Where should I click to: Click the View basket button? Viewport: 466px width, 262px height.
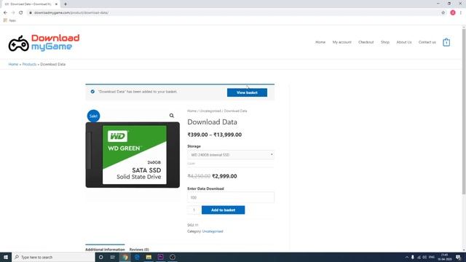[x=247, y=92]
